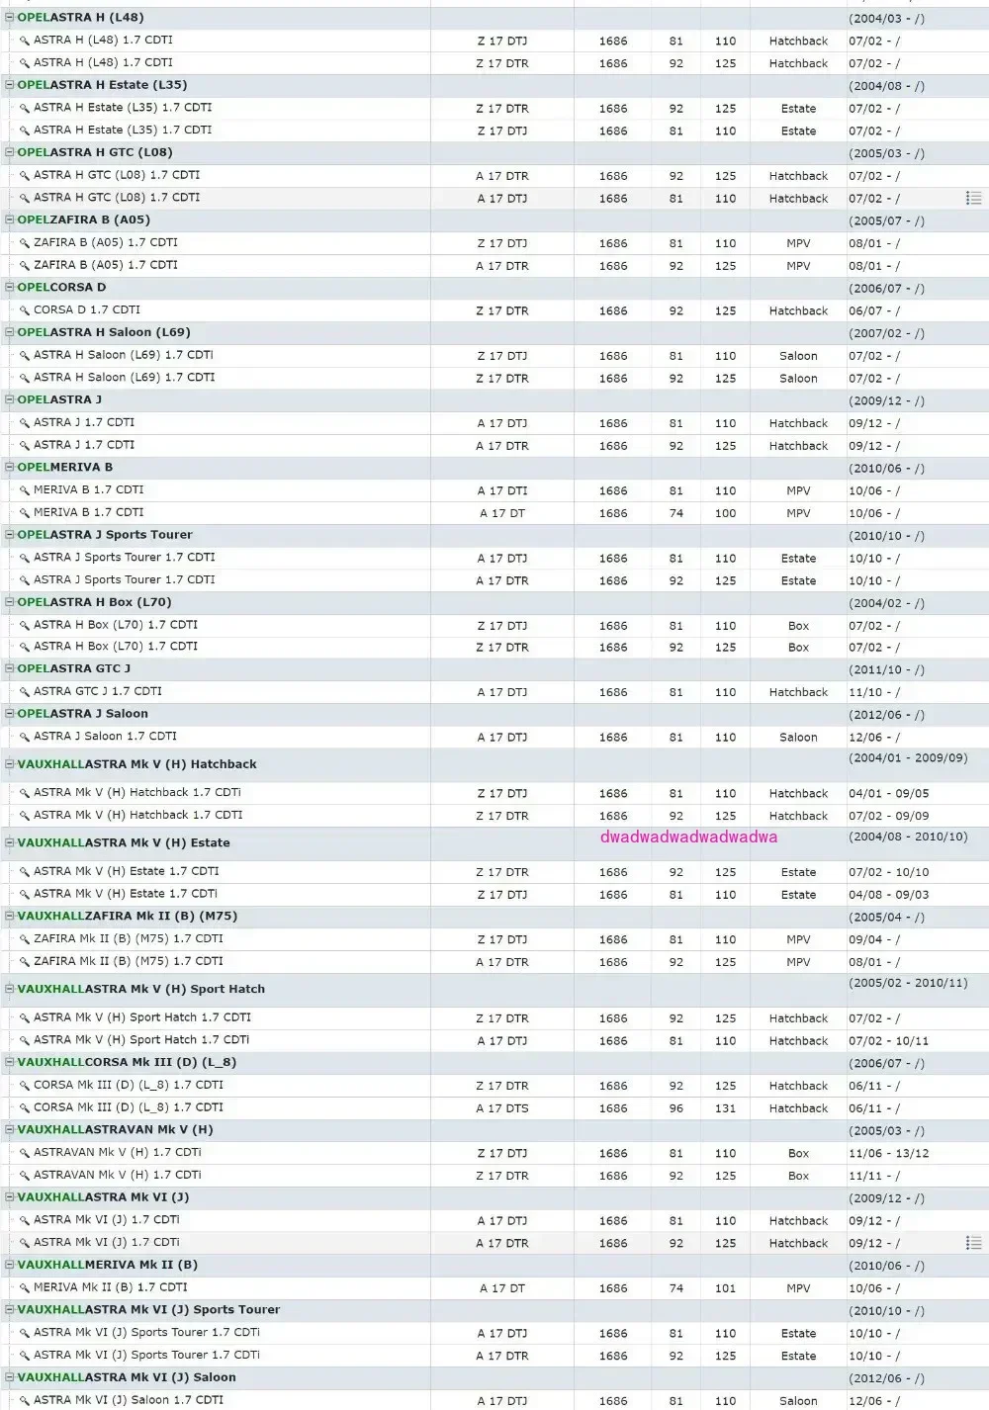Click the power value 131
This screenshot has height=1410, width=989.
[726, 1108]
